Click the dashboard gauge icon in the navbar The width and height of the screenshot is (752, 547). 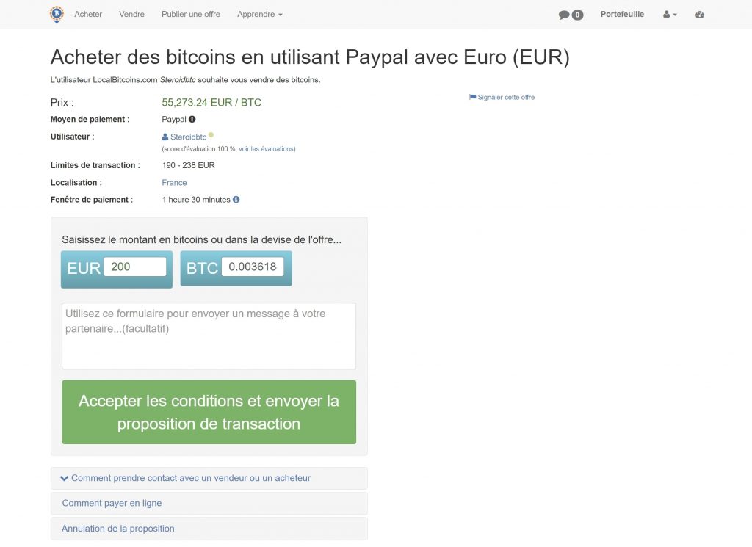(699, 14)
